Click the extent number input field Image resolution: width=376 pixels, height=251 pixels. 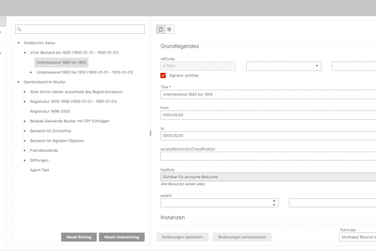pyautogui.click(x=219, y=203)
